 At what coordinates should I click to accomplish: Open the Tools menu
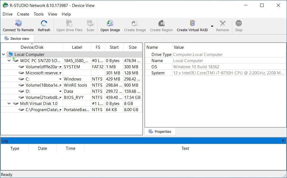tap(38, 14)
